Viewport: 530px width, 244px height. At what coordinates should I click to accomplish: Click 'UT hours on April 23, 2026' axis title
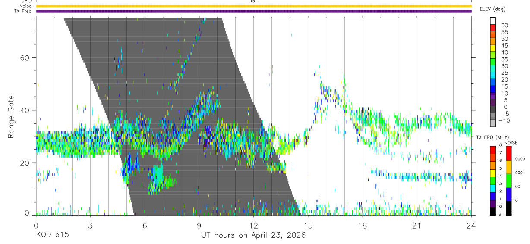[x=253, y=235]
